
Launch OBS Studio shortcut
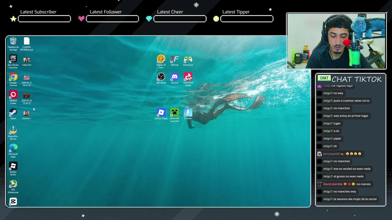click(x=161, y=78)
